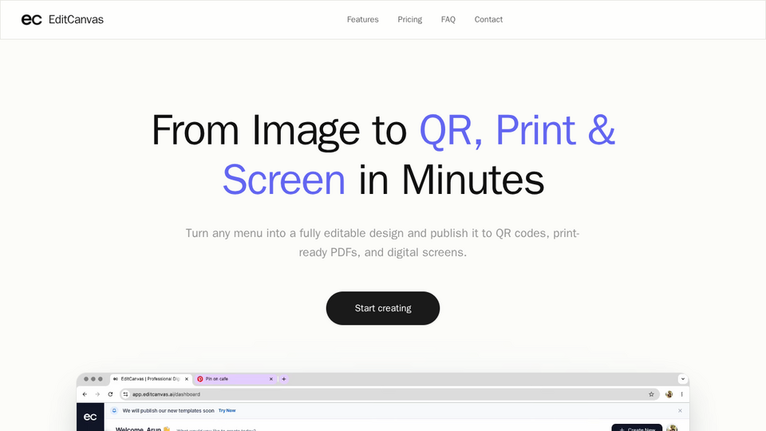Click the EditCanvas ec logo icon
The width and height of the screenshot is (766, 431).
31,19
